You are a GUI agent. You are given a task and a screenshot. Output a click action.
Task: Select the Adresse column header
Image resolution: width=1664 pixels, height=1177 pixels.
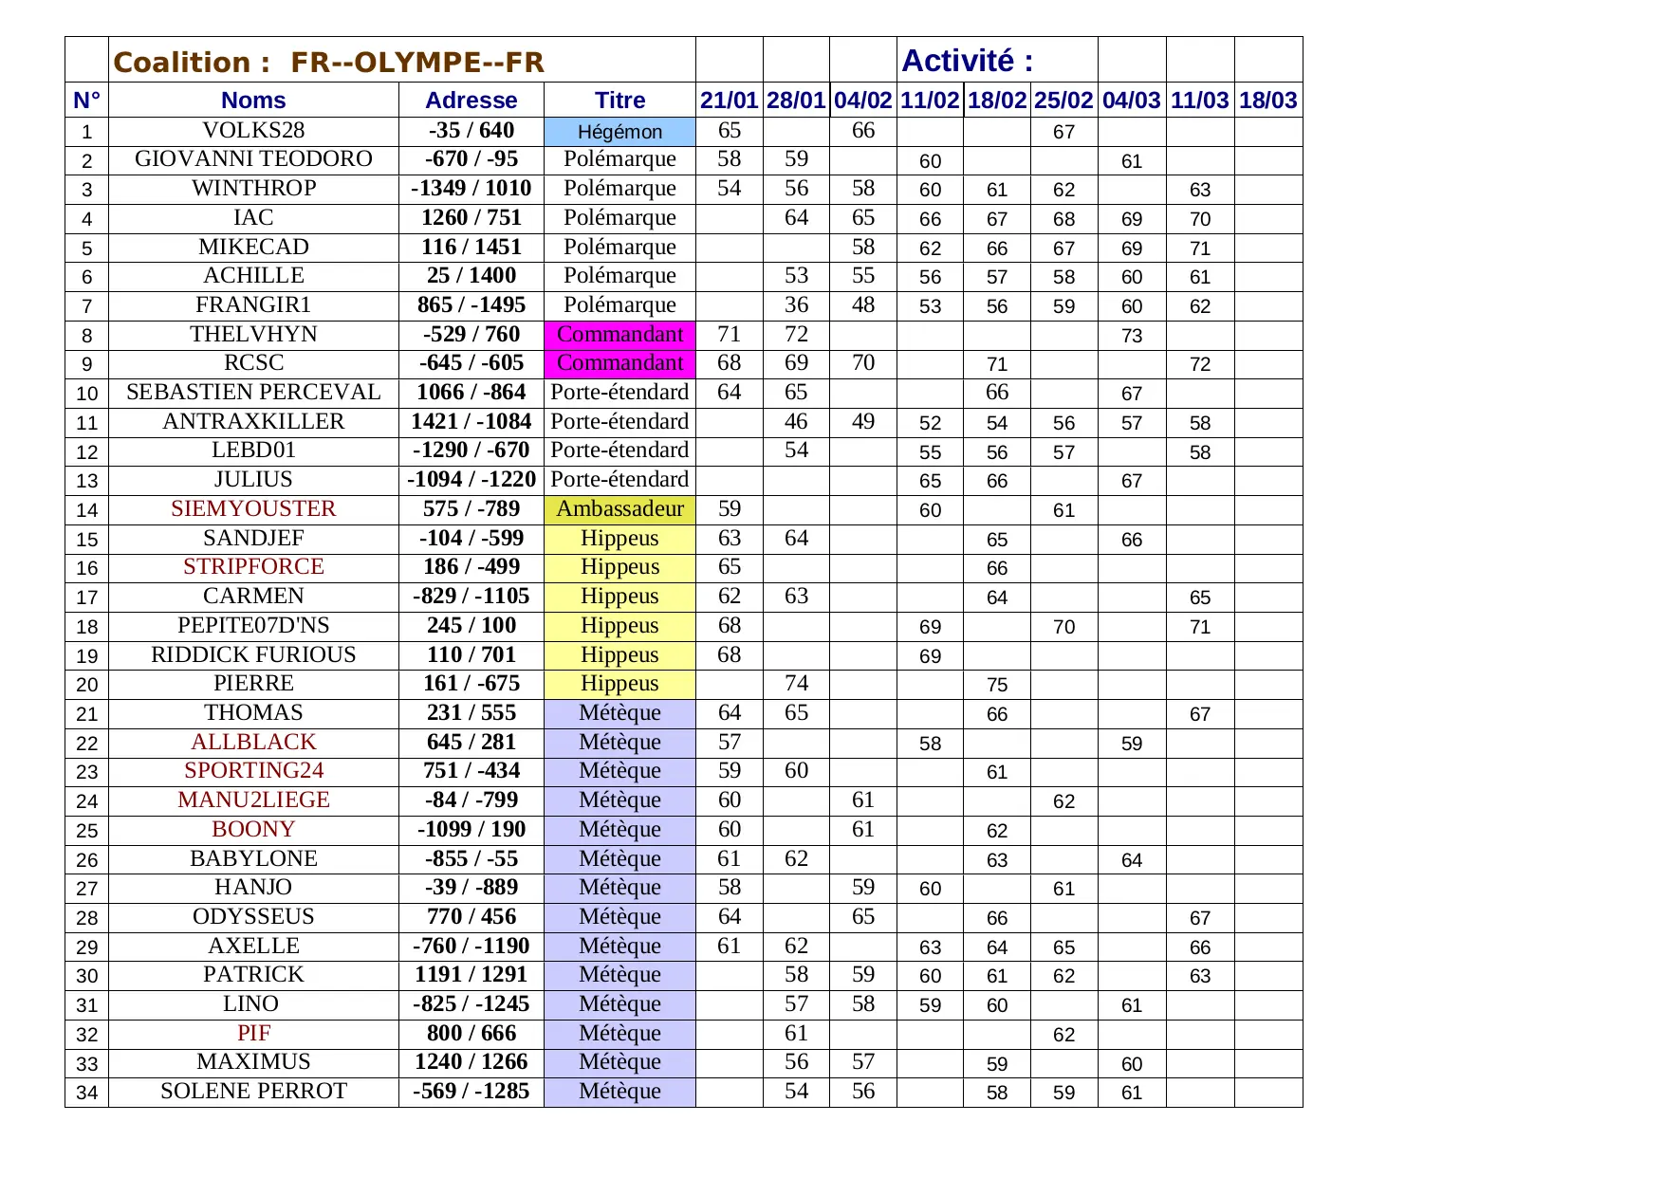[471, 101]
